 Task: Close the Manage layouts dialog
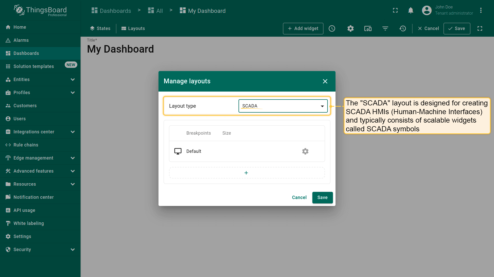pyautogui.click(x=325, y=81)
